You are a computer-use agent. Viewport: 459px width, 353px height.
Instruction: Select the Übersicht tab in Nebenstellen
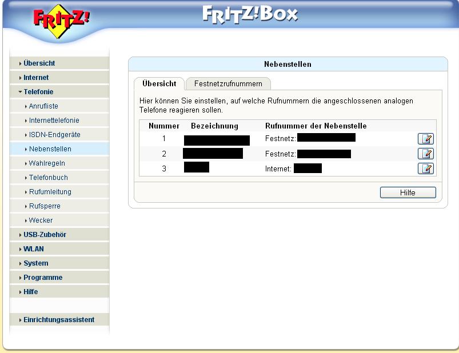click(x=159, y=83)
